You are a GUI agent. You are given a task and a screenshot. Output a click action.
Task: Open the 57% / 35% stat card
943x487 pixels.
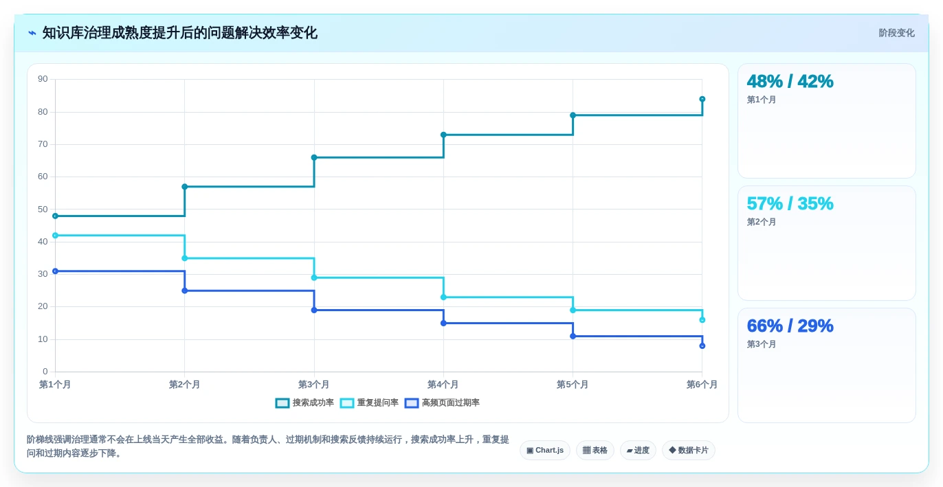[827, 243]
